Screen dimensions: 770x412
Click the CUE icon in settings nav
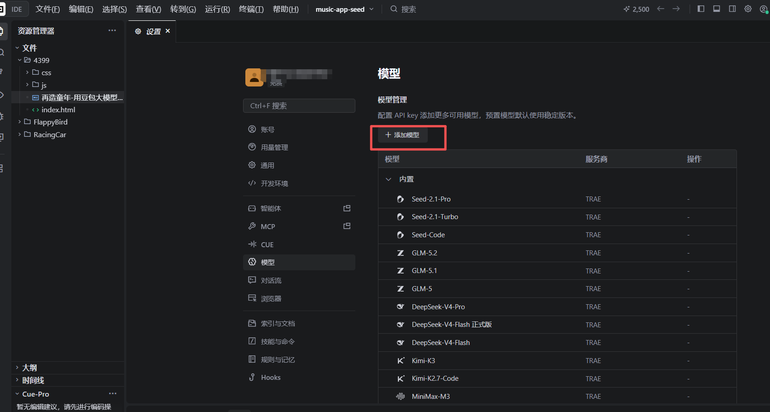coord(252,244)
